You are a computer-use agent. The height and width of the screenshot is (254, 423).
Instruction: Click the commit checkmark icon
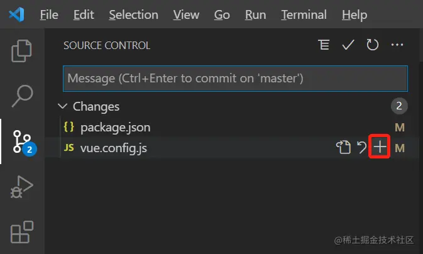348,45
